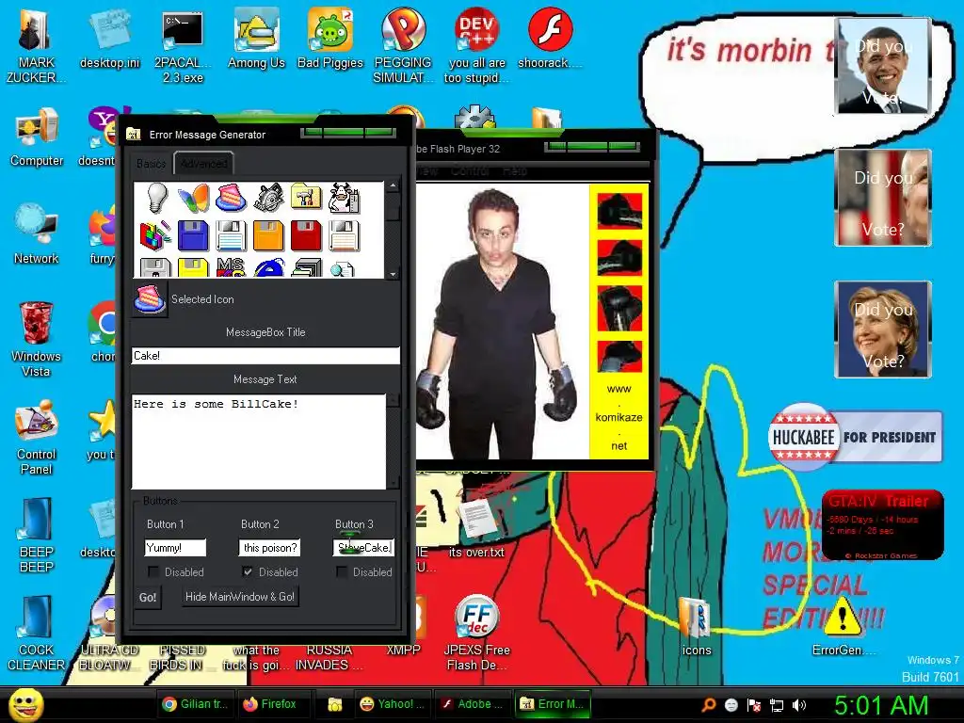
Task: Select the light bulb icon in icon list
Action: (x=157, y=198)
